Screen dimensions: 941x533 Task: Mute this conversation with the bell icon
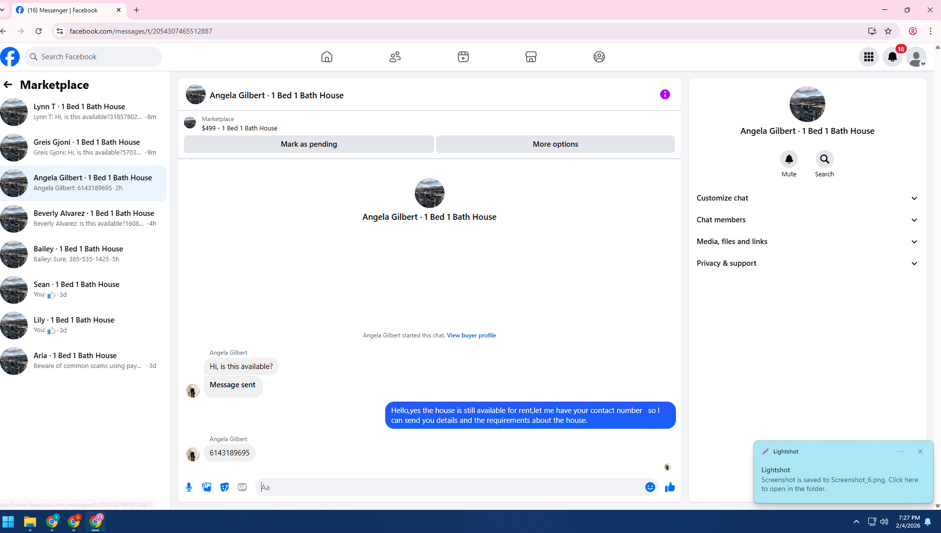coord(789,159)
